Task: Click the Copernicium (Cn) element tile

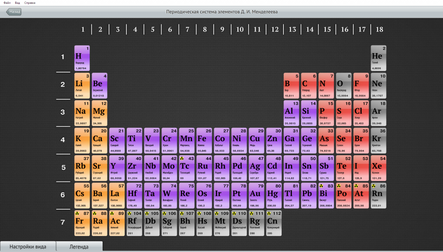Action: click(274, 223)
